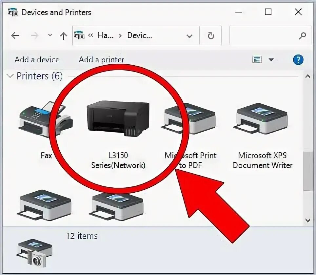The height and width of the screenshot is (275, 316).
Task: Click the Back navigation arrow
Action: pos(15,36)
